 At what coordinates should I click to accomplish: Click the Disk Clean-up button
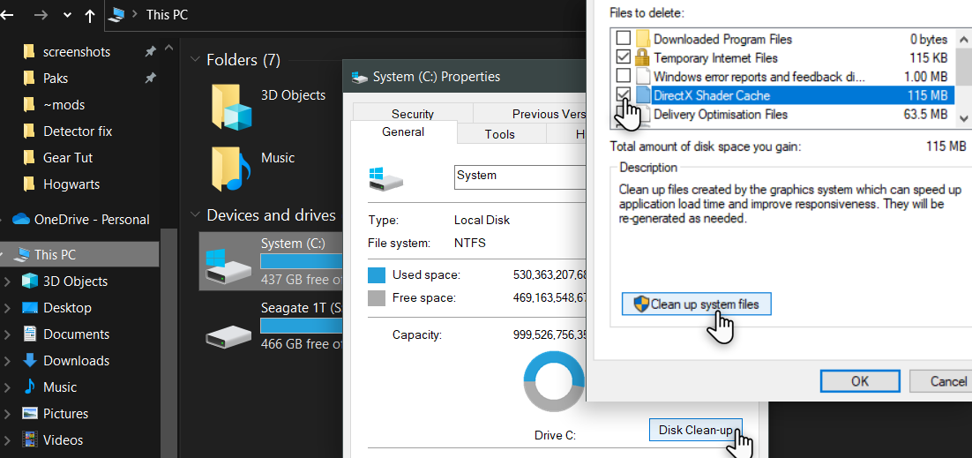pyautogui.click(x=695, y=430)
